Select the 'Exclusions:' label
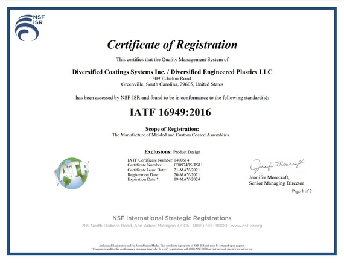This screenshot has width=344, height=263. [x=158, y=152]
